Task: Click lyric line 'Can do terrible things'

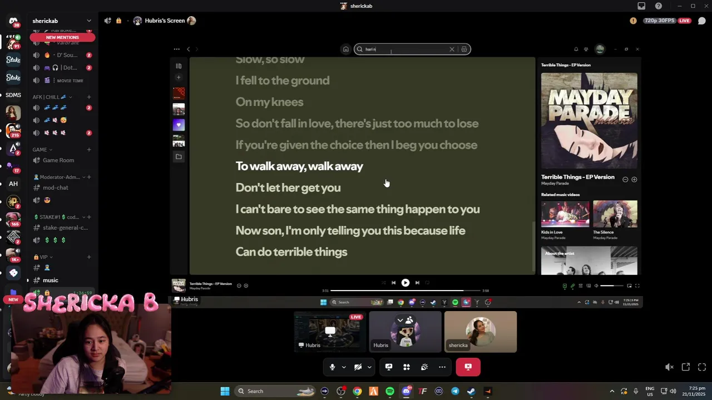Action: point(291,252)
